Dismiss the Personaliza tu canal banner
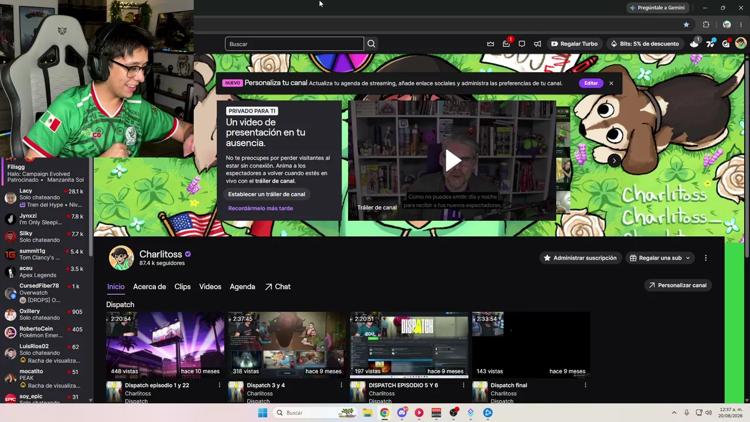 (611, 83)
